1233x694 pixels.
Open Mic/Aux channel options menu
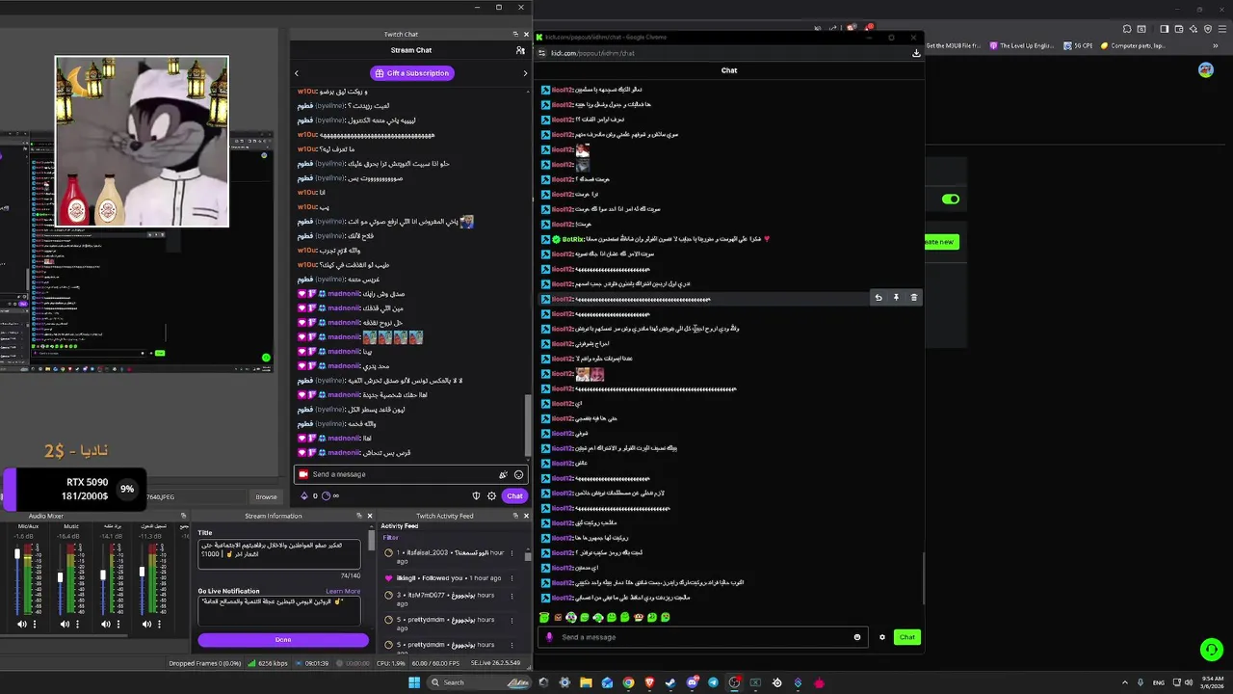[x=35, y=624]
